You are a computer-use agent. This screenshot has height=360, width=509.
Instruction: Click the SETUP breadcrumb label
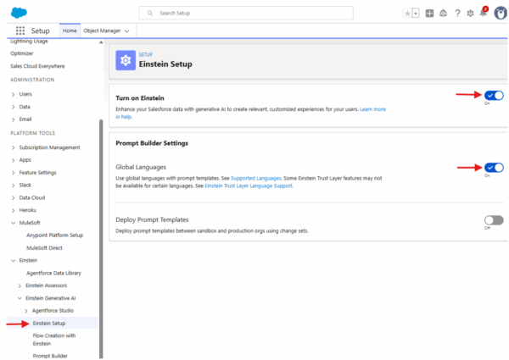(145, 54)
